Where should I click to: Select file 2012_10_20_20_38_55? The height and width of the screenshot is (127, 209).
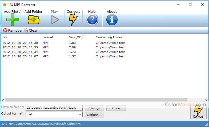20,47
